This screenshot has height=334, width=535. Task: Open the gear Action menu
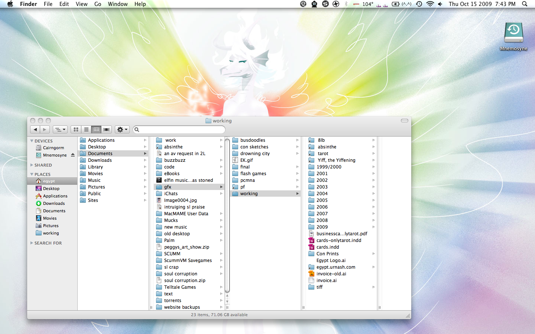pos(122,130)
